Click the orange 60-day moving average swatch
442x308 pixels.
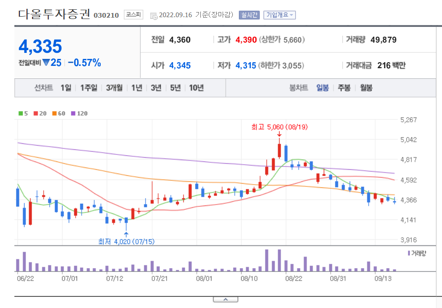pyautogui.click(x=54, y=113)
